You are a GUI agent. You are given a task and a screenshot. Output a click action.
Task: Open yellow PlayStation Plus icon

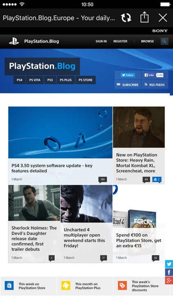tap(66, 285)
